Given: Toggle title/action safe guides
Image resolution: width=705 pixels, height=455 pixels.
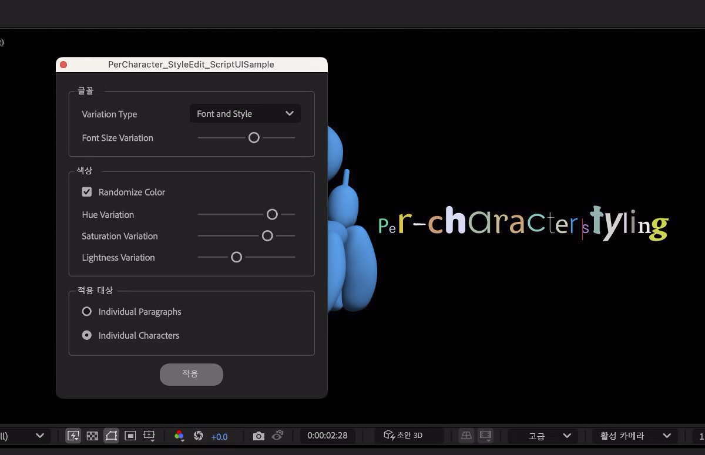Looking at the screenshot, I should pos(149,436).
